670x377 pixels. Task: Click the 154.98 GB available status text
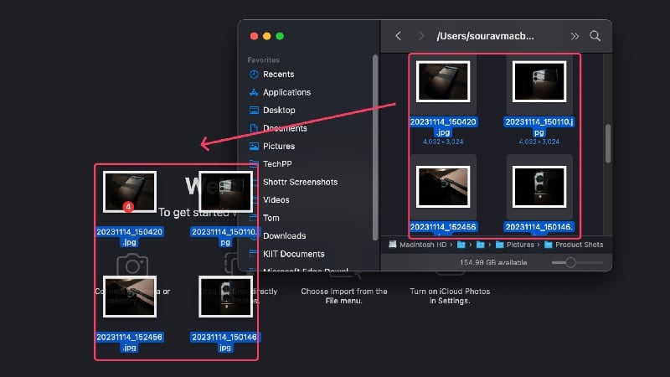pos(493,262)
